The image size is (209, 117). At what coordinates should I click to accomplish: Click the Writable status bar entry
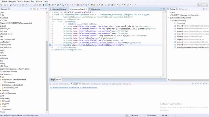(135, 115)
